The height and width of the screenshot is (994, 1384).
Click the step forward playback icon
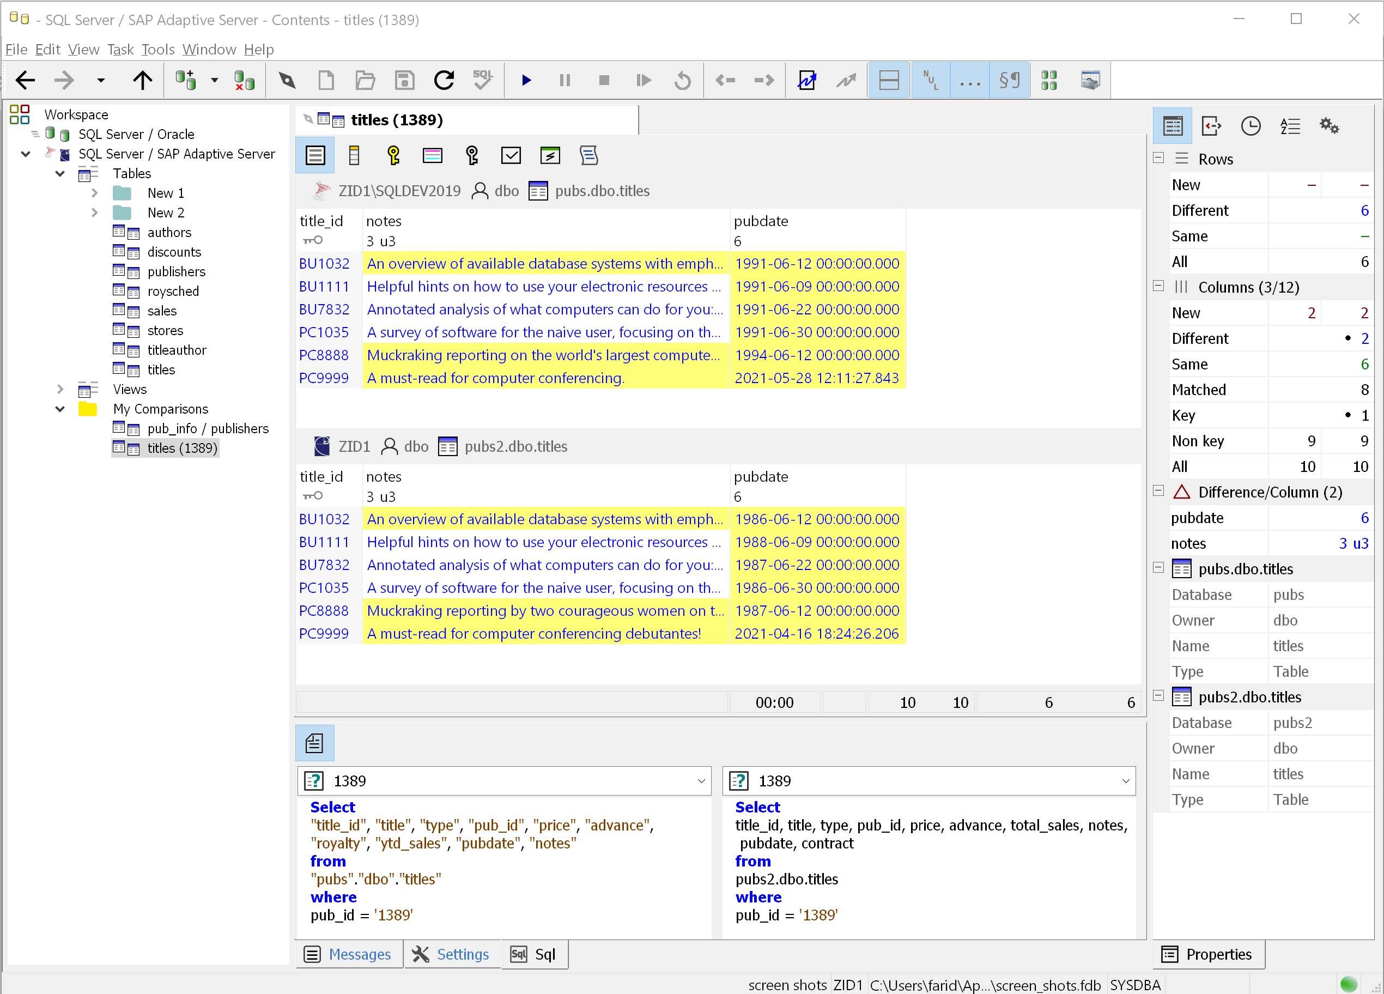(x=643, y=80)
